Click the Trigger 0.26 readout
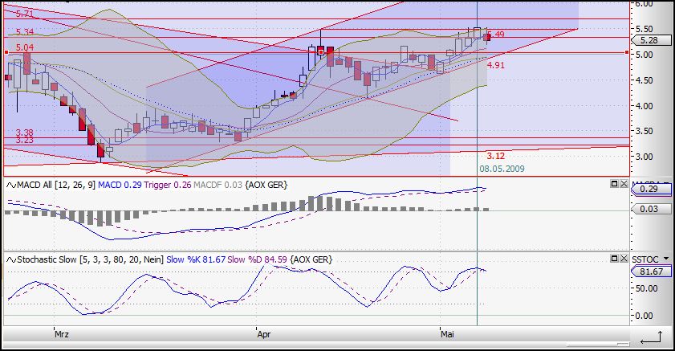This screenshot has height=351, width=675. [168, 186]
